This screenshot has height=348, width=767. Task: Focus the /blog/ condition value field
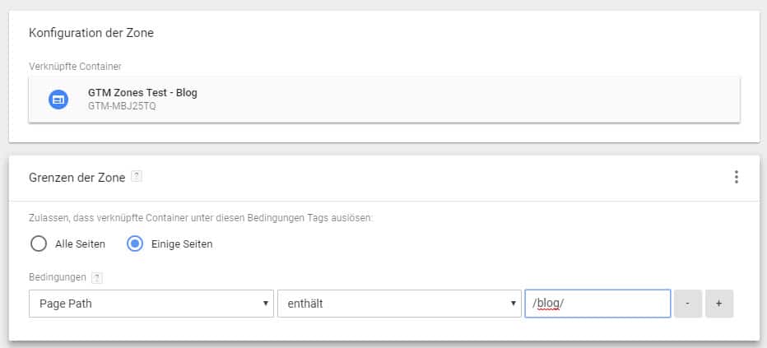[x=597, y=304]
